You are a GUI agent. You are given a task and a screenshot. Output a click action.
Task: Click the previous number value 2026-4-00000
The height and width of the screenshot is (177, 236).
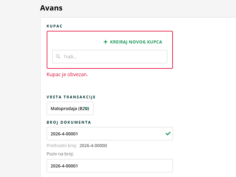(x=93, y=146)
